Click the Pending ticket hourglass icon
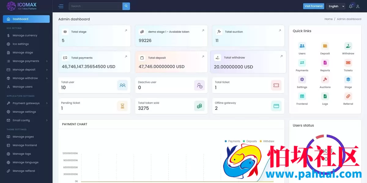 pos(122,106)
